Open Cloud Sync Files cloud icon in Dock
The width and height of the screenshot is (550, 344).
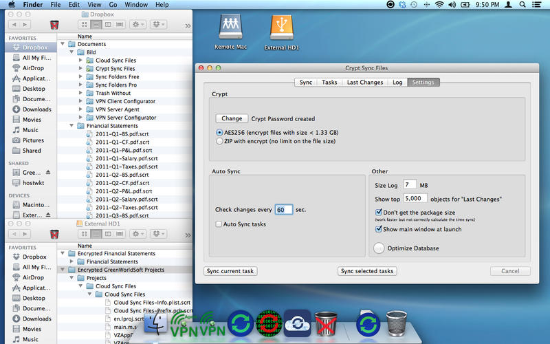point(297,323)
